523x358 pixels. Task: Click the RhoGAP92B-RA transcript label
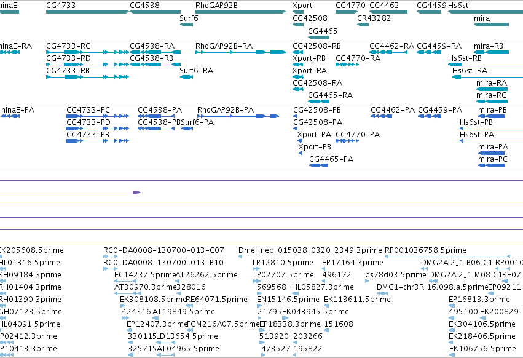(224, 46)
